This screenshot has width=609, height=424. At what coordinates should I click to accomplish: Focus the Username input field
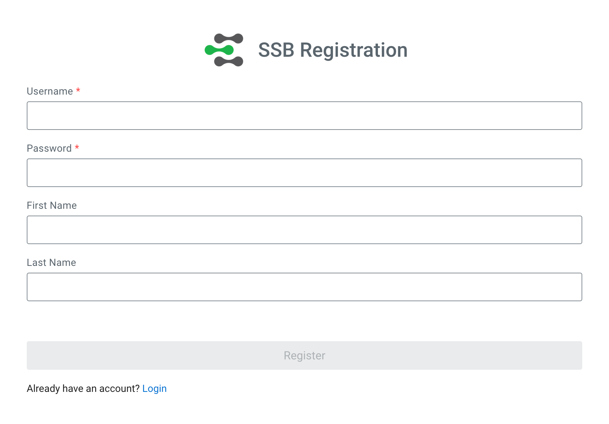pyautogui.click(x=304, y=116)
